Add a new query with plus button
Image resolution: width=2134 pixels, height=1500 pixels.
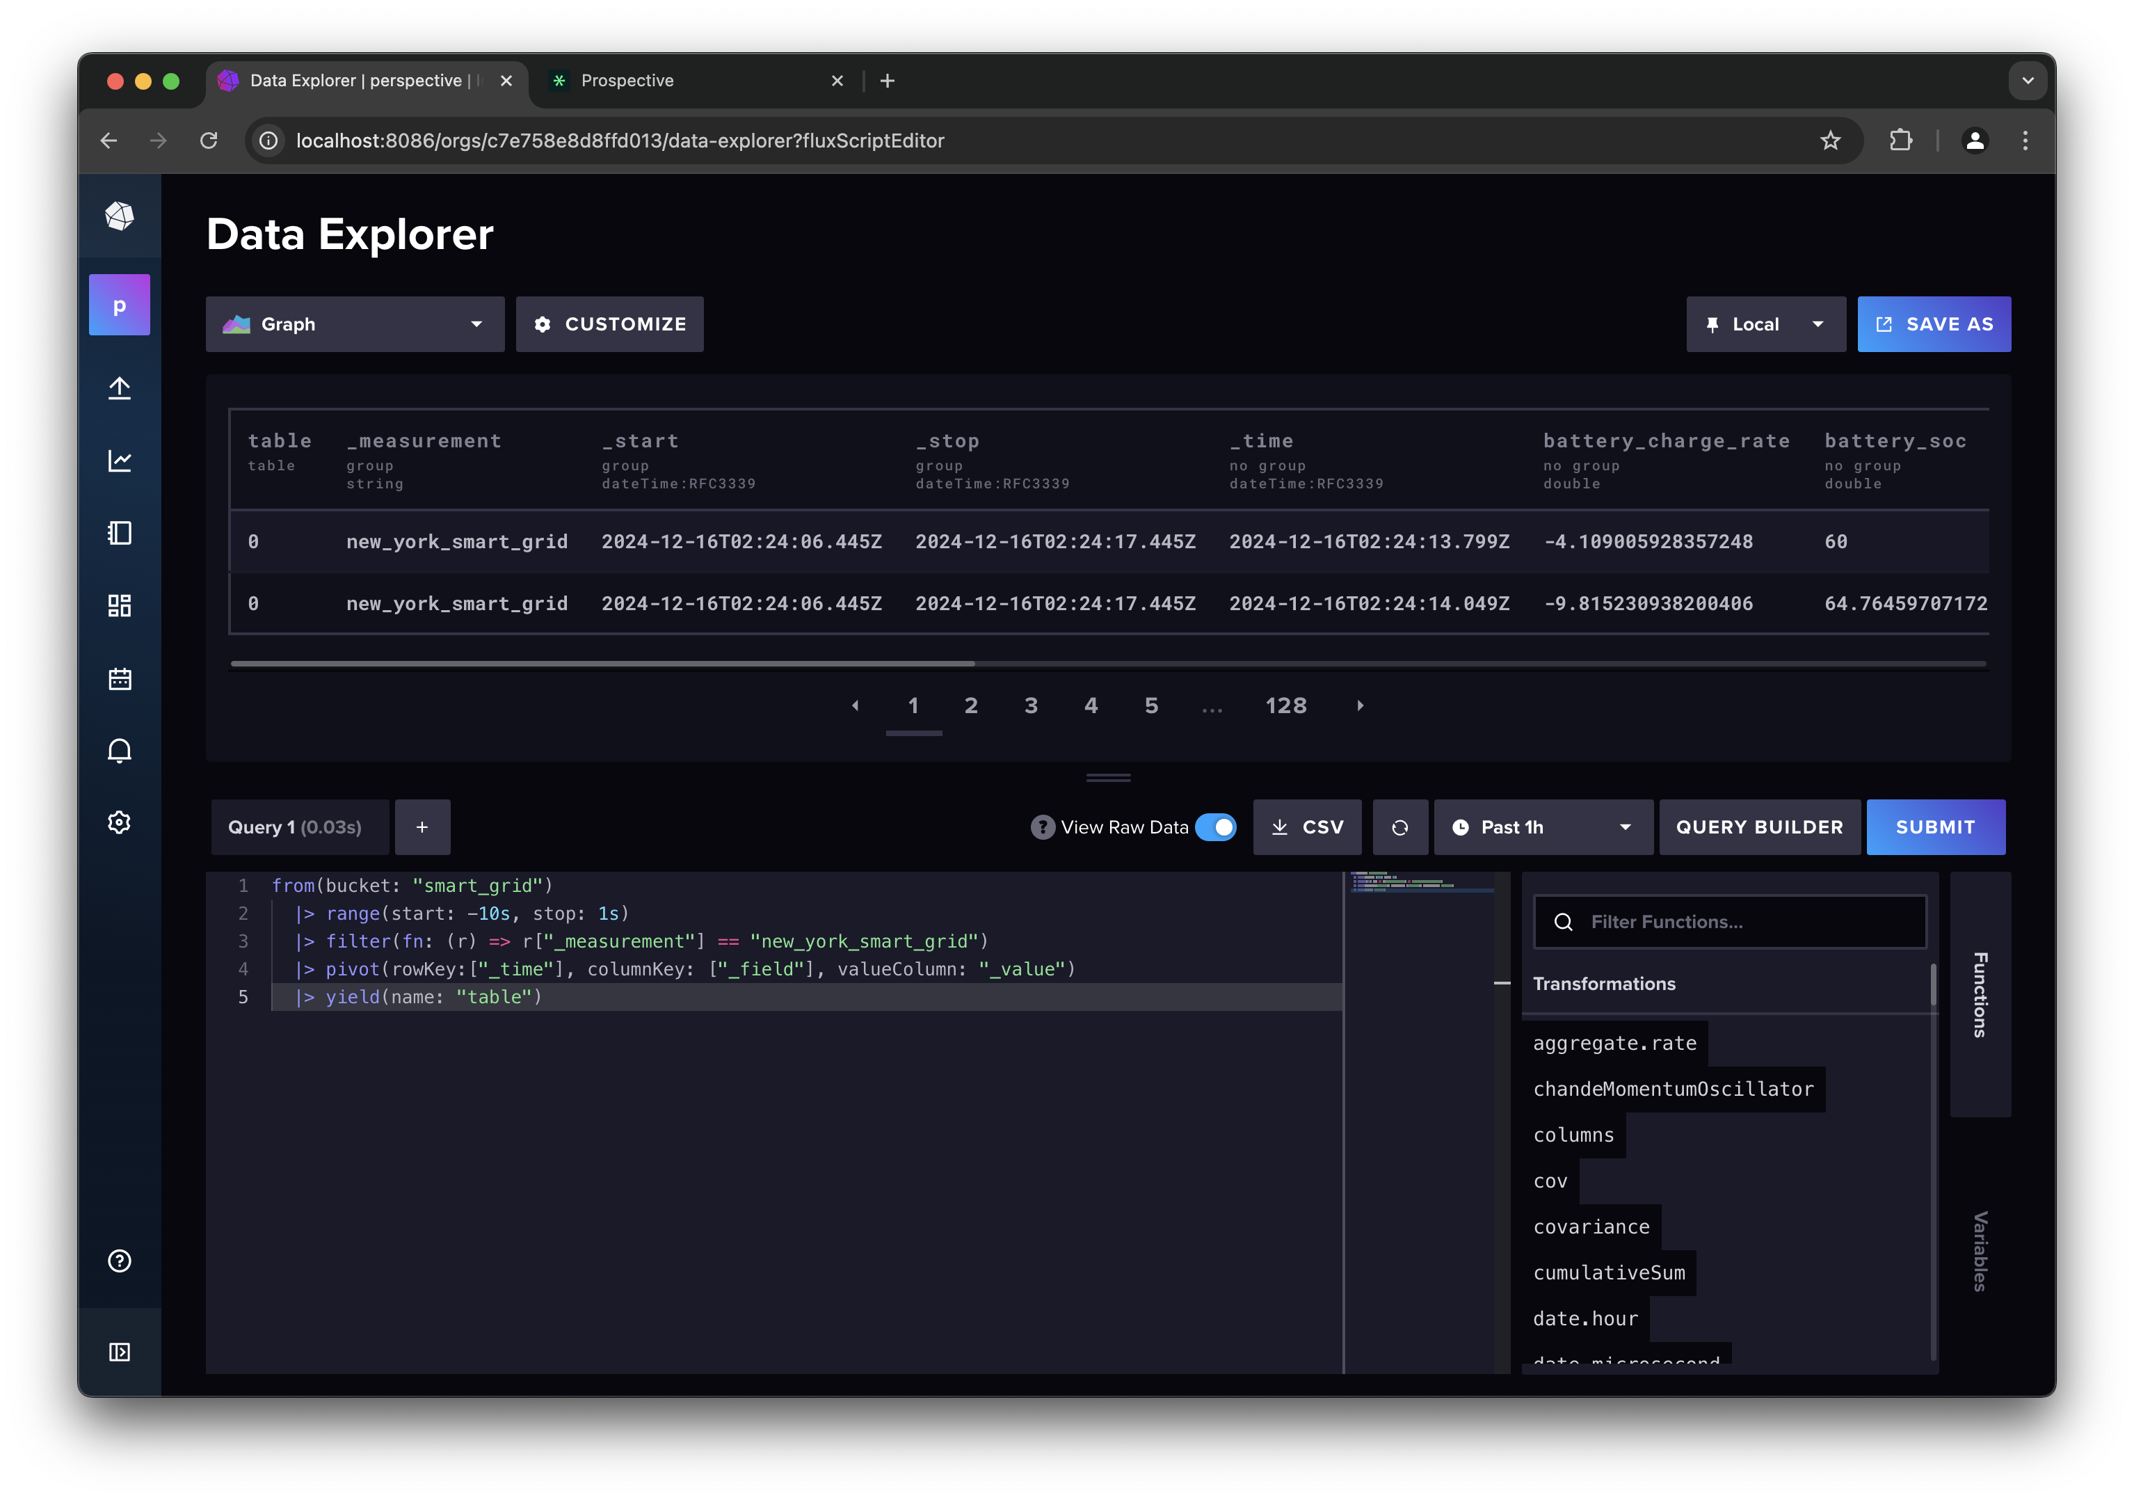tap(422, 827)
